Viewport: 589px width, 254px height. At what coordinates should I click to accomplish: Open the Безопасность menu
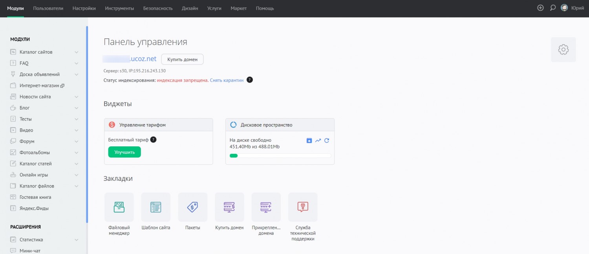(158, 8)
